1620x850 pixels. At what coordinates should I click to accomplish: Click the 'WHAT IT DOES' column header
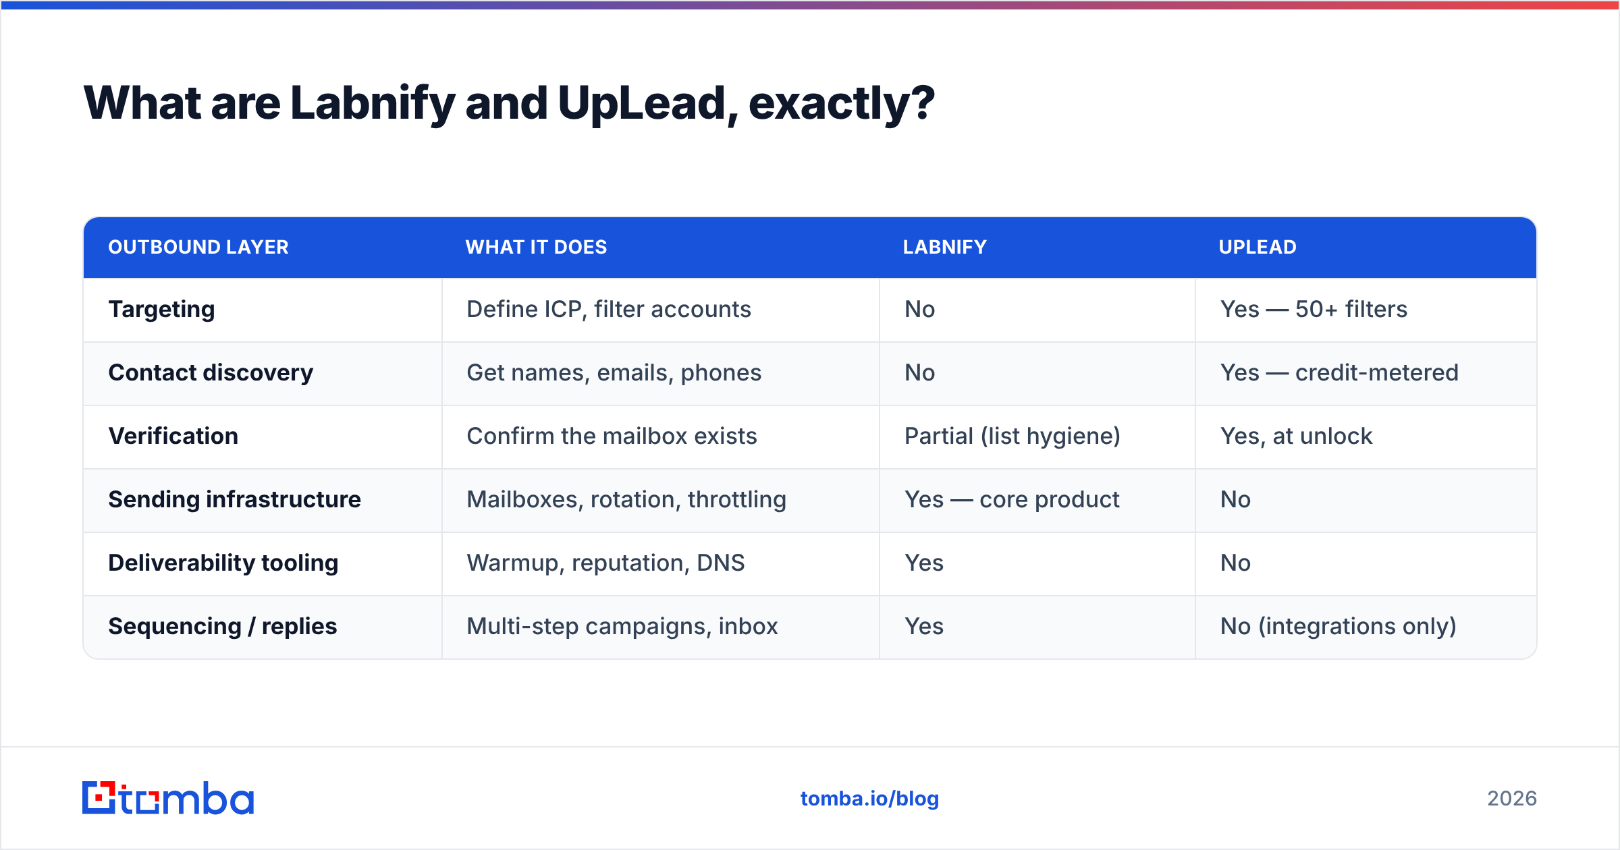pyautogui.click(x=536, y=247)
